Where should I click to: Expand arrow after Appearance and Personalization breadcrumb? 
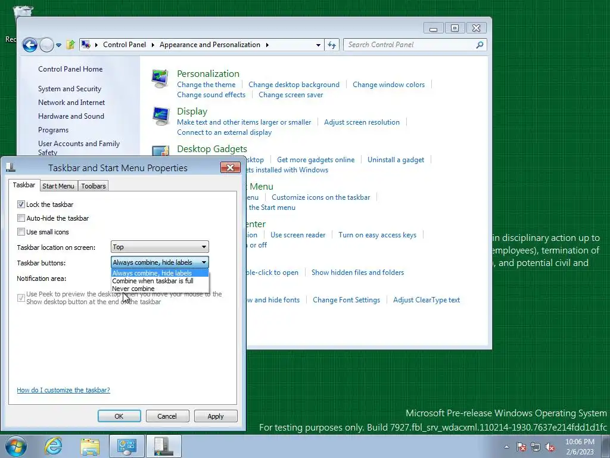(267, 45)
